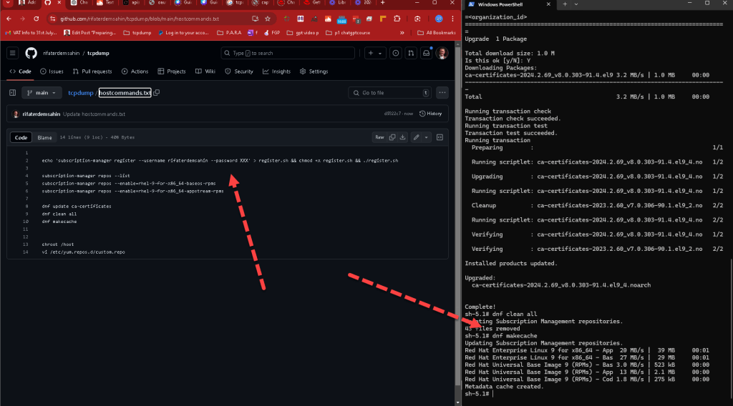Open a new Chrome tab

coord(383,3)
